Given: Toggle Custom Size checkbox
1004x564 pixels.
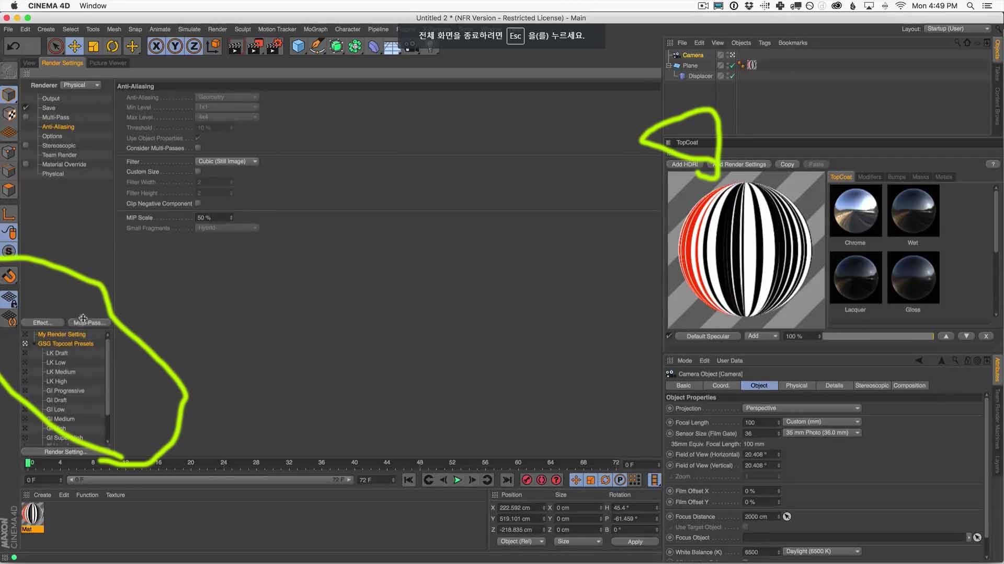Looking at the screenshot, I should click(198, 171).
